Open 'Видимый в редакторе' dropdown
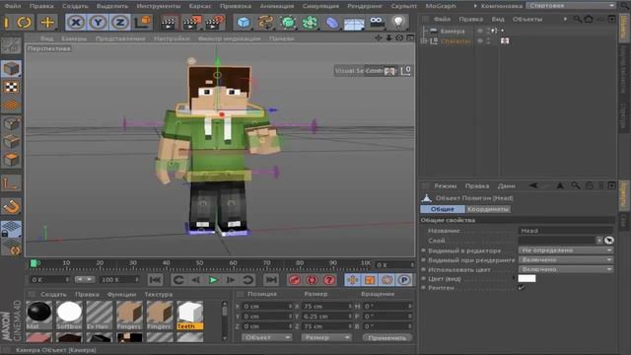631x355 pixels. (x=566, y=250)
